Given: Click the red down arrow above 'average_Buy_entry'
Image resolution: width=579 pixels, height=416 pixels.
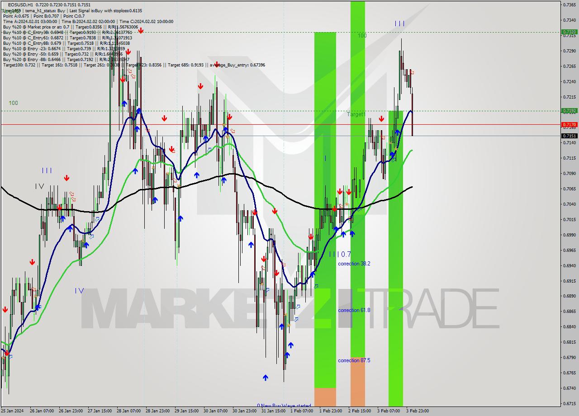Looking at the screenshot, I should tap(216, 65).
